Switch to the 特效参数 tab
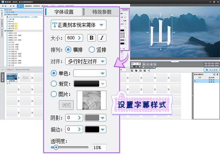Image resolution: width=220 pixels, height=156 pixels. tap(102, 12)
